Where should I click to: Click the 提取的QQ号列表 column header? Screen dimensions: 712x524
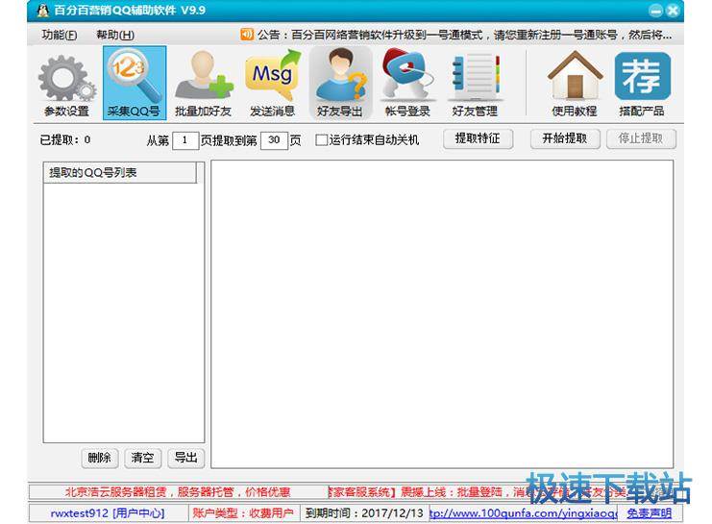pos(120,173)
